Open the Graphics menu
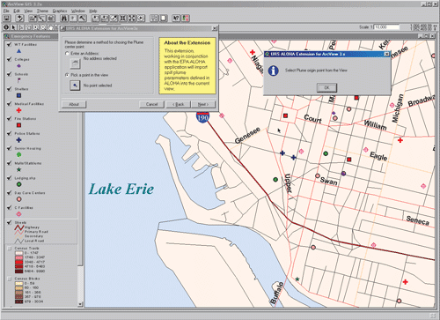This screenshot has height=320, width=440. [60, 11]
